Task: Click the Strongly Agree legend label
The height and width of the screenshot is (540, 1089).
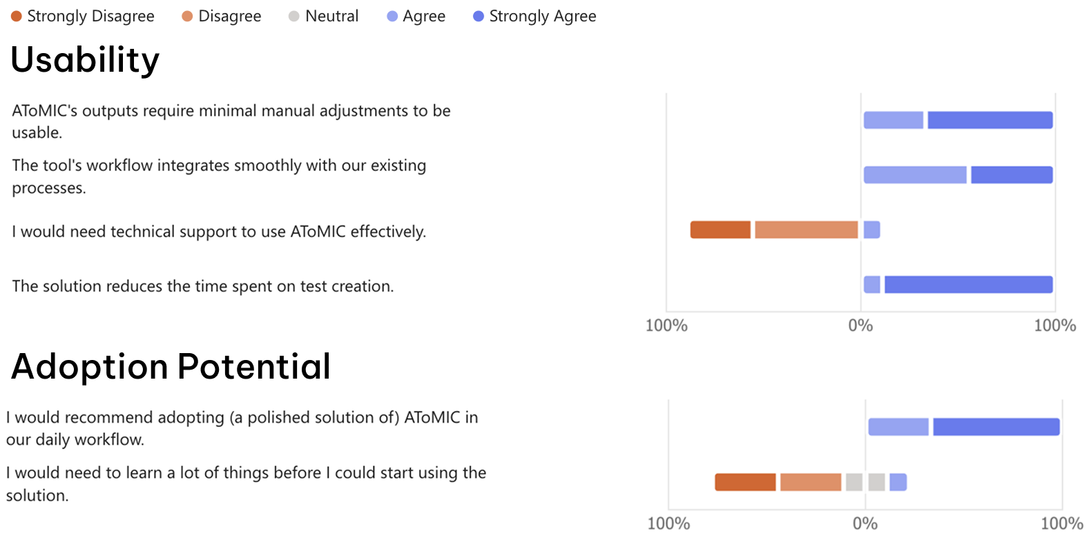Action: click(x=542, y=16)
